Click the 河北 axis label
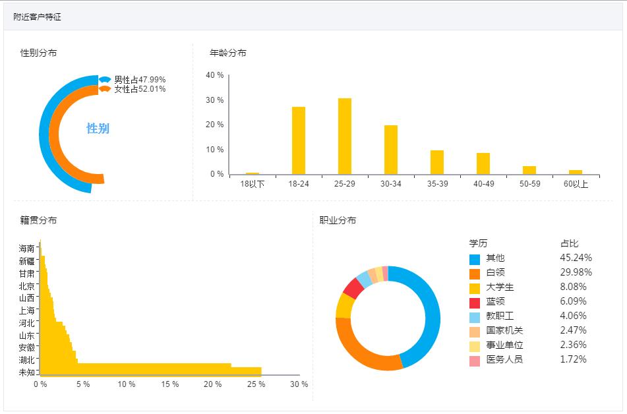This screenshot has width=627, height=414. point(27,323)
